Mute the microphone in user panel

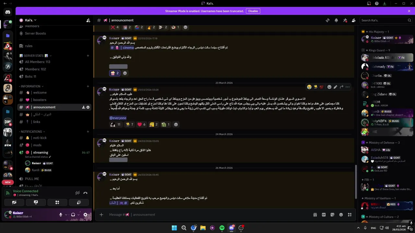pyautogui.click(x=61, y=215)
